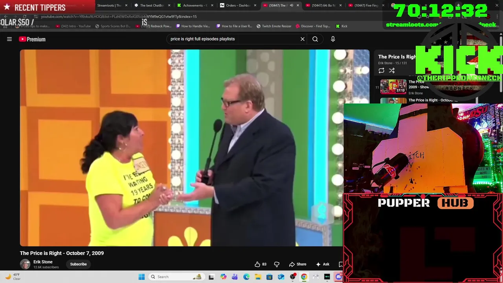503x283 pixels.
Task: Open the Ask AI feature button
Action: pos(323,264)
